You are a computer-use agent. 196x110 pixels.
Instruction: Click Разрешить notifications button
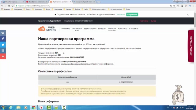(132, 15)
